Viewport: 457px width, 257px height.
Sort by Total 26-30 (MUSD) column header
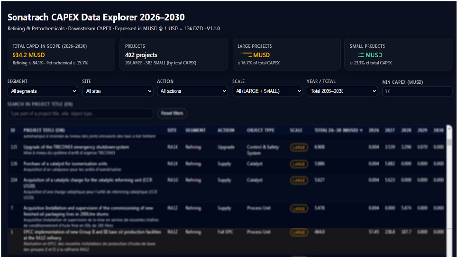pos(338,130)
